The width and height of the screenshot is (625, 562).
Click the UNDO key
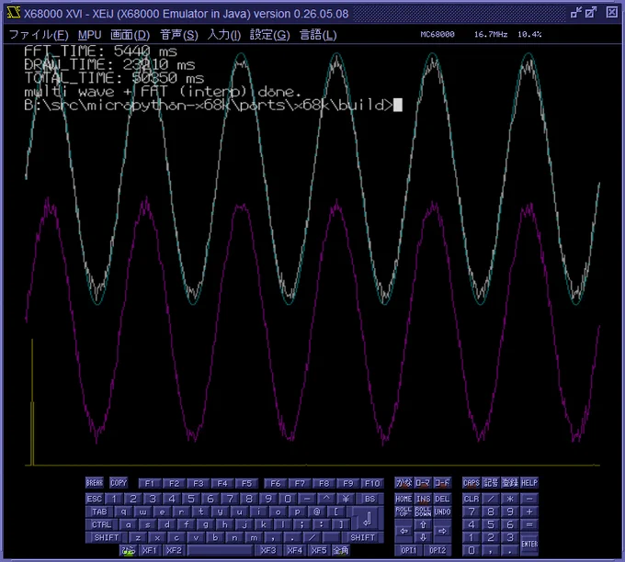(442, 511)
